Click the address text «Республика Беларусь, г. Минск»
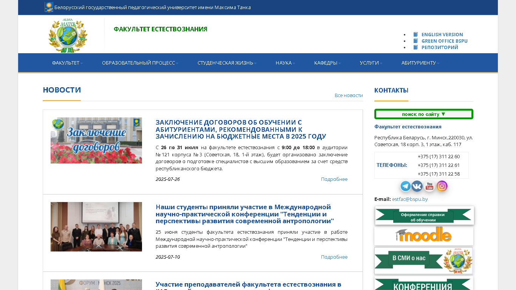The width and height of the screenshot is (516, 290). [423, 141]
